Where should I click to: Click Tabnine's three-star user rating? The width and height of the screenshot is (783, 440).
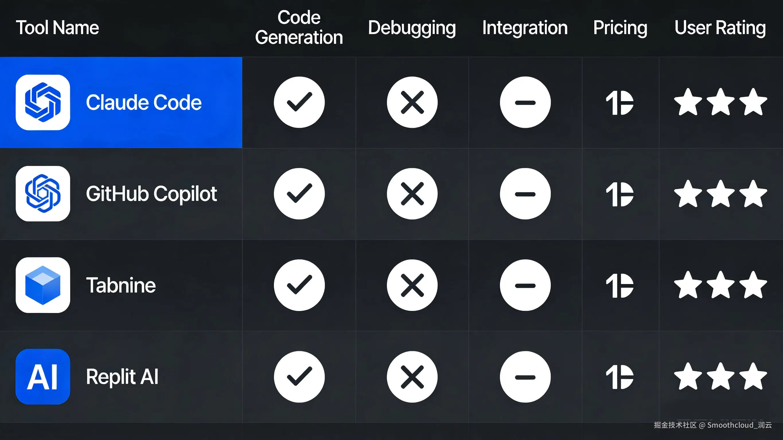[x=720, y=285]
